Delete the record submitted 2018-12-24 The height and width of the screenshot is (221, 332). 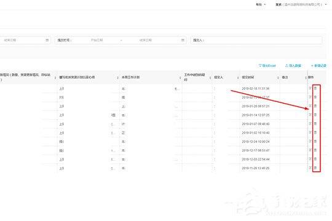tap(315, 141)
